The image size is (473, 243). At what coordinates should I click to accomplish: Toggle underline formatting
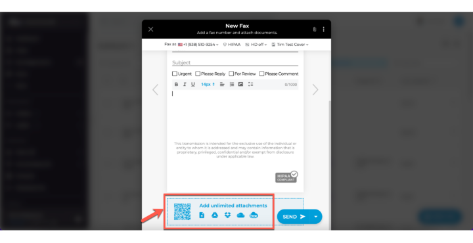193,85
